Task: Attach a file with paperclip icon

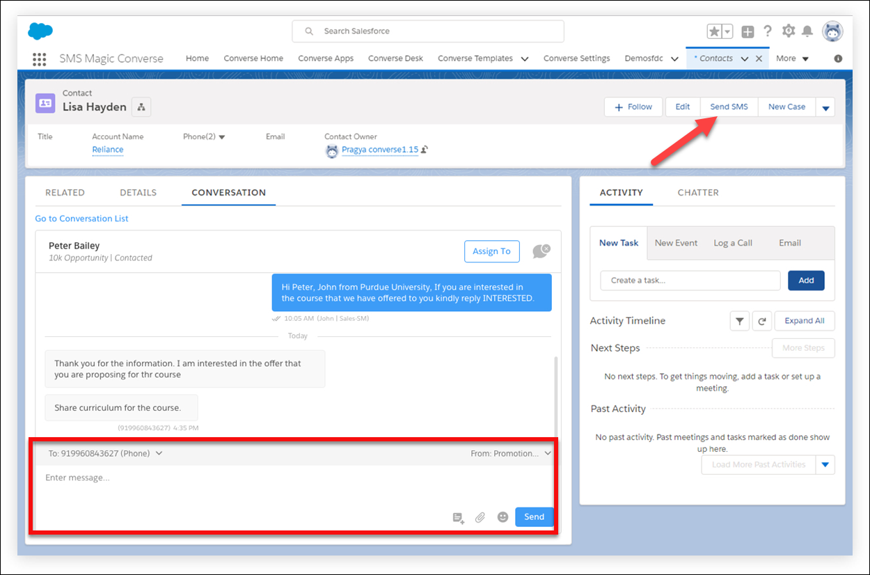Action: [x=480, y=517]
